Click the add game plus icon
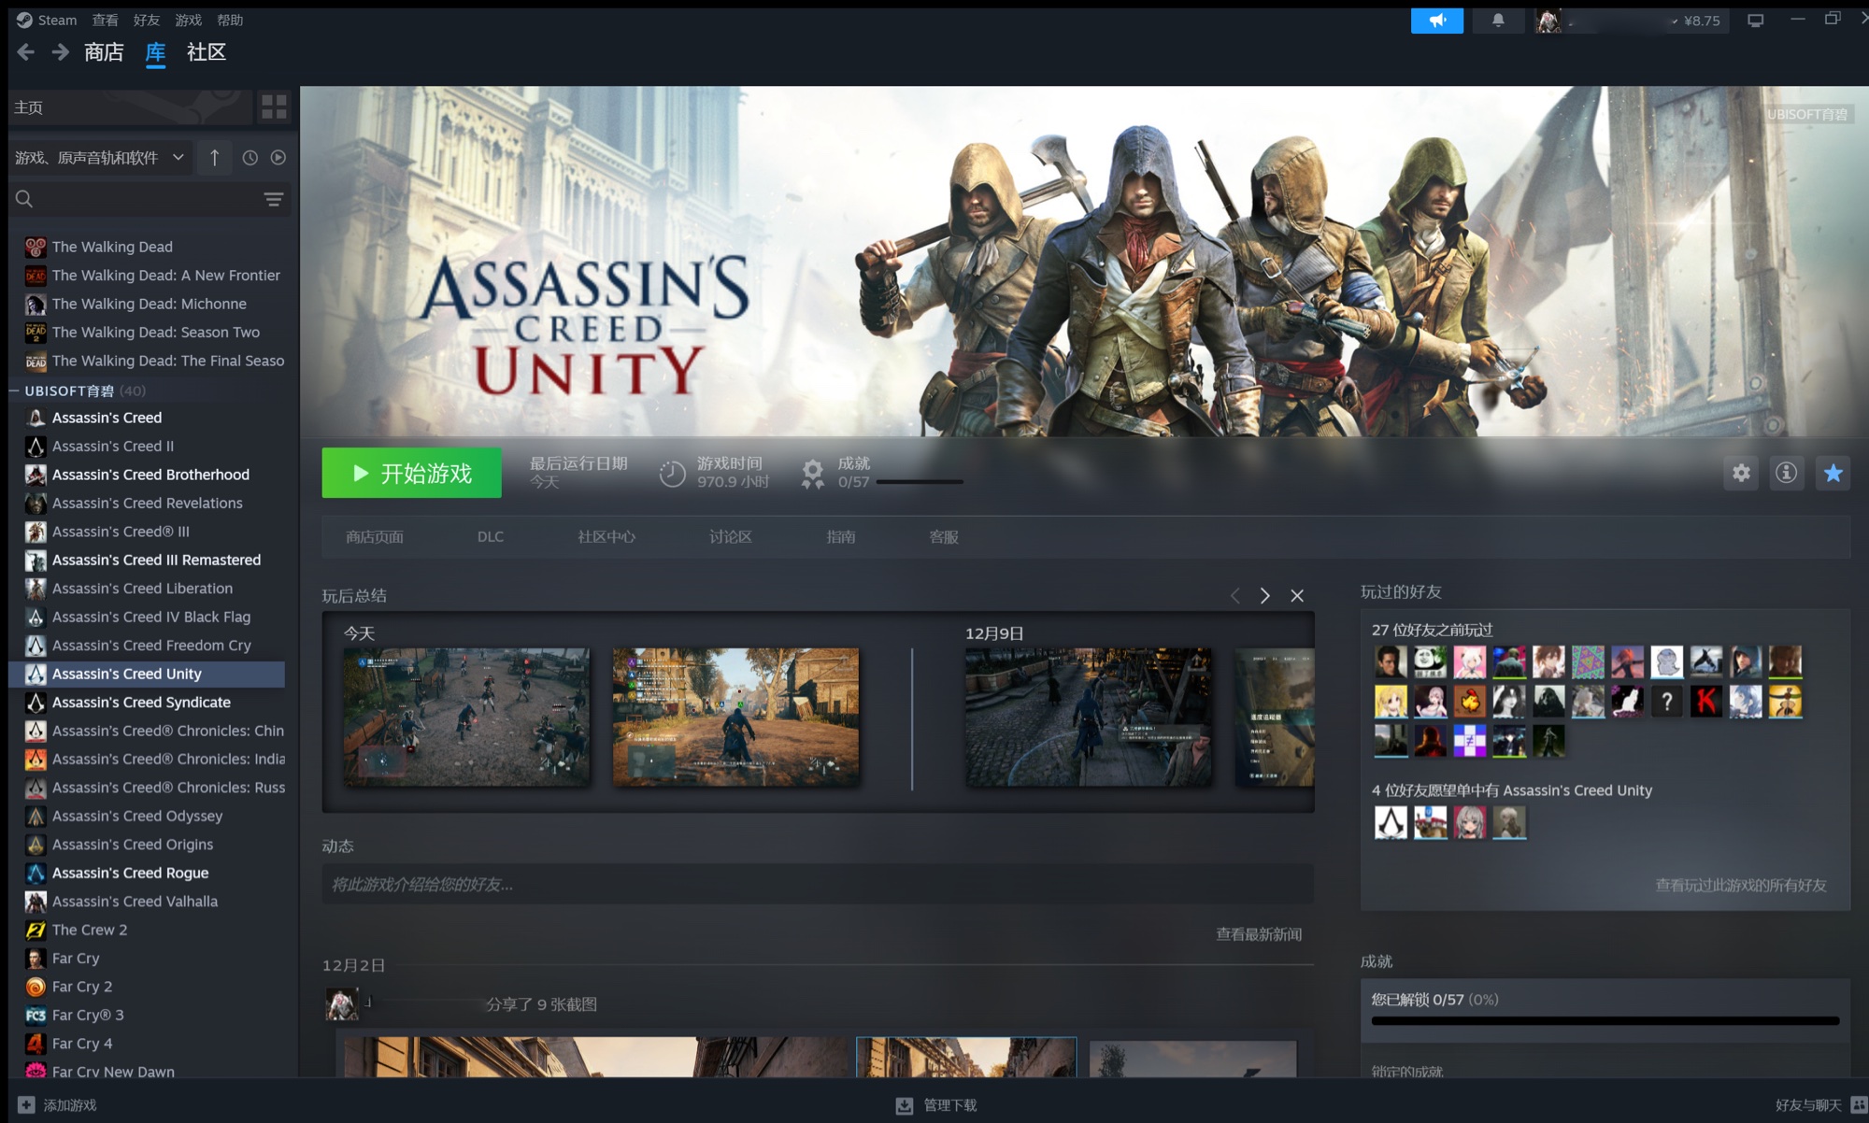Image resolution: width=1869 pixels, height=1123 pixels. [26, 1105]
